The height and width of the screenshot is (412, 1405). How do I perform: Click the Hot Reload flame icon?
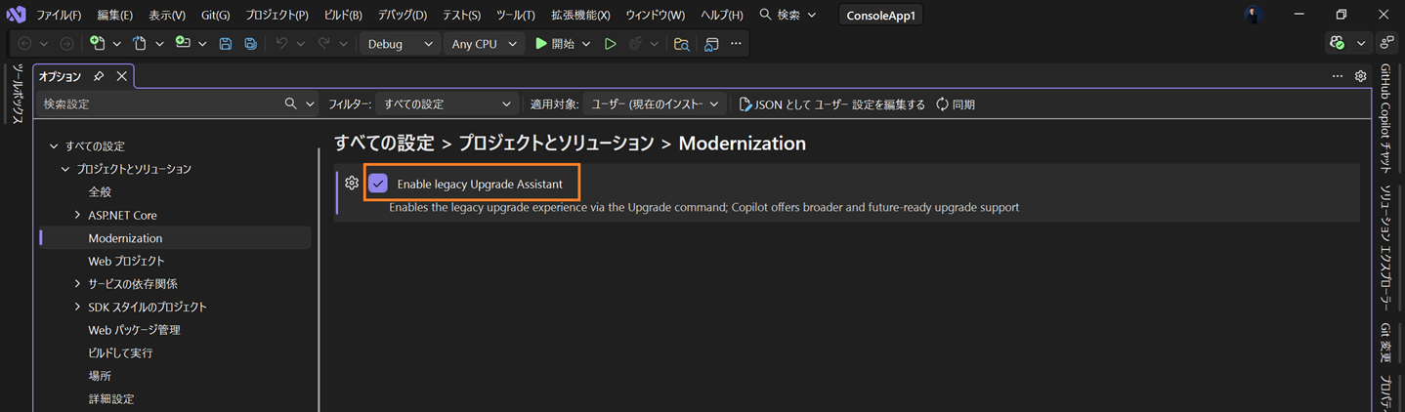tap(637, 44)
